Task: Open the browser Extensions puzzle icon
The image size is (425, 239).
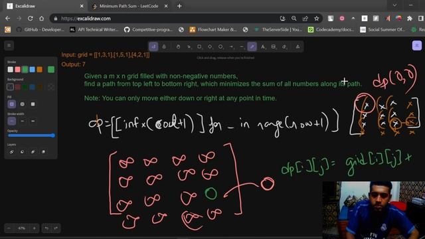Action: [x=410, y=19]
